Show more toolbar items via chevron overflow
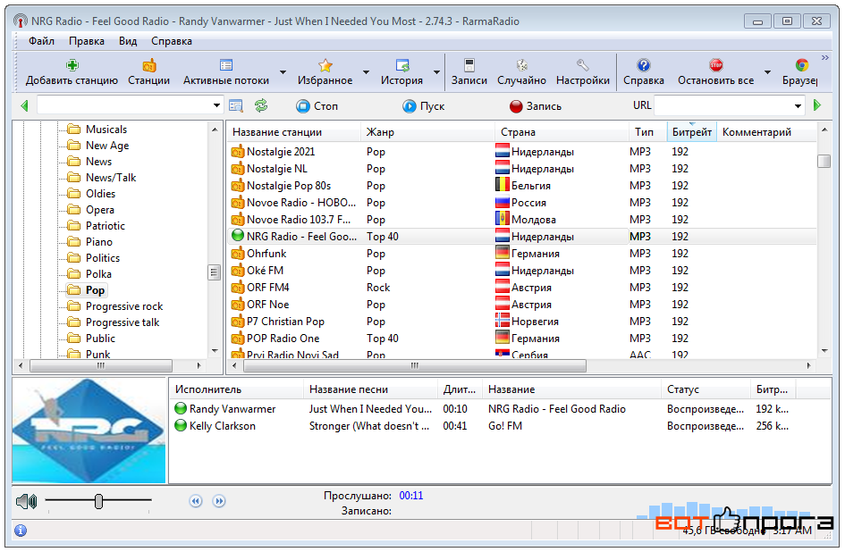845x552 pixels. pyautogui.click(x=824, y=58)
